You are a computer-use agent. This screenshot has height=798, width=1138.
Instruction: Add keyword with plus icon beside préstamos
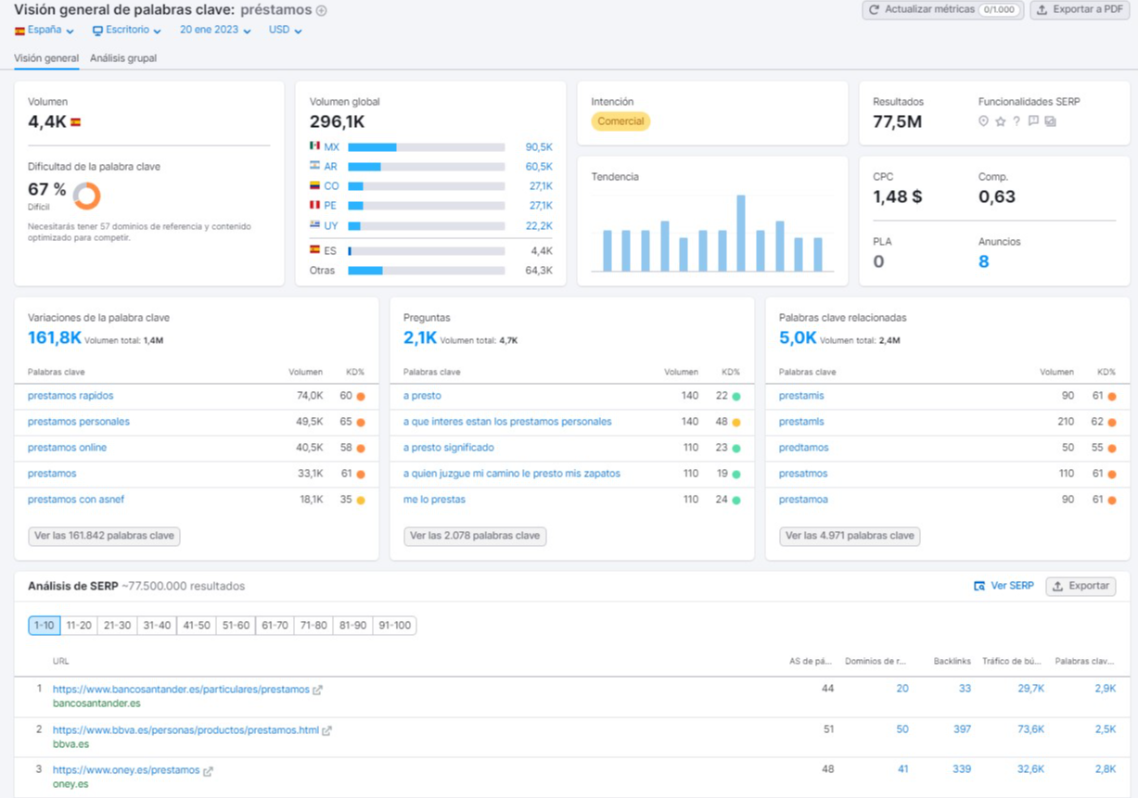click(x=322, y=11)
